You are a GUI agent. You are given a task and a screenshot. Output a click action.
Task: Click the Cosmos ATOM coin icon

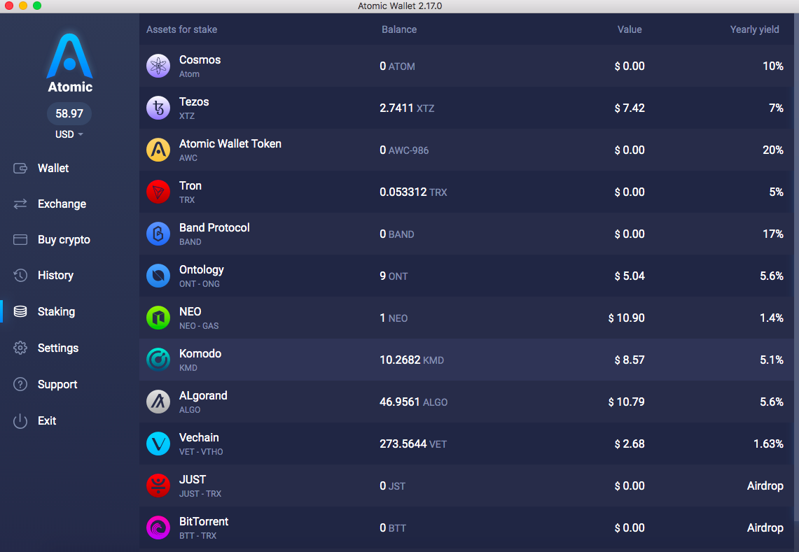click(x=158, y=66)
